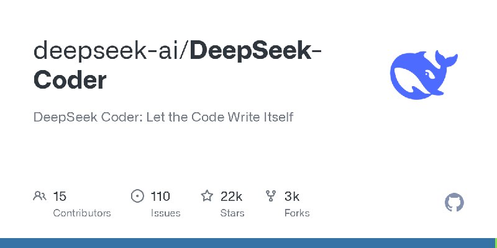
Task: Click the blue DeepSeek whale logo
Action: coord(424,74)
